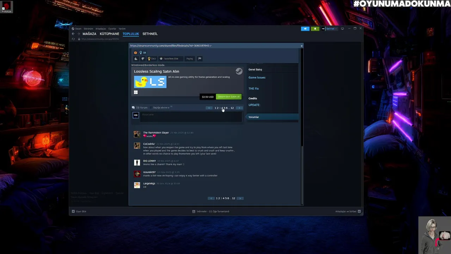
Task: Go to previous page, bottom pagination arrow
Action: 211,198
